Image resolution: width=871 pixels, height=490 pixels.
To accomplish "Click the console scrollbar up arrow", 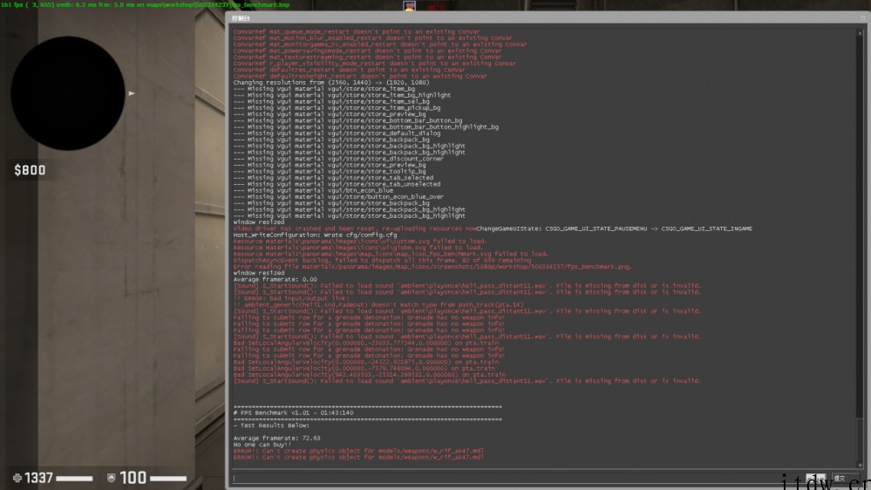I will coord(861,33).
